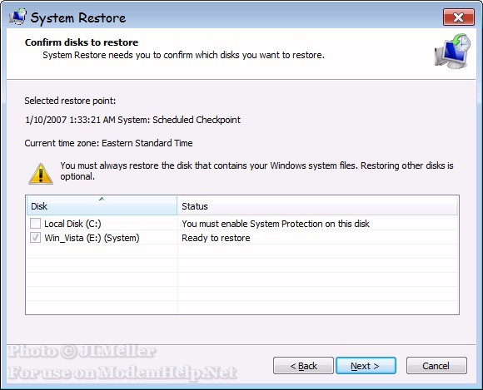Go to the Next step
Screen dimensions: 483x390
[366, 366]
